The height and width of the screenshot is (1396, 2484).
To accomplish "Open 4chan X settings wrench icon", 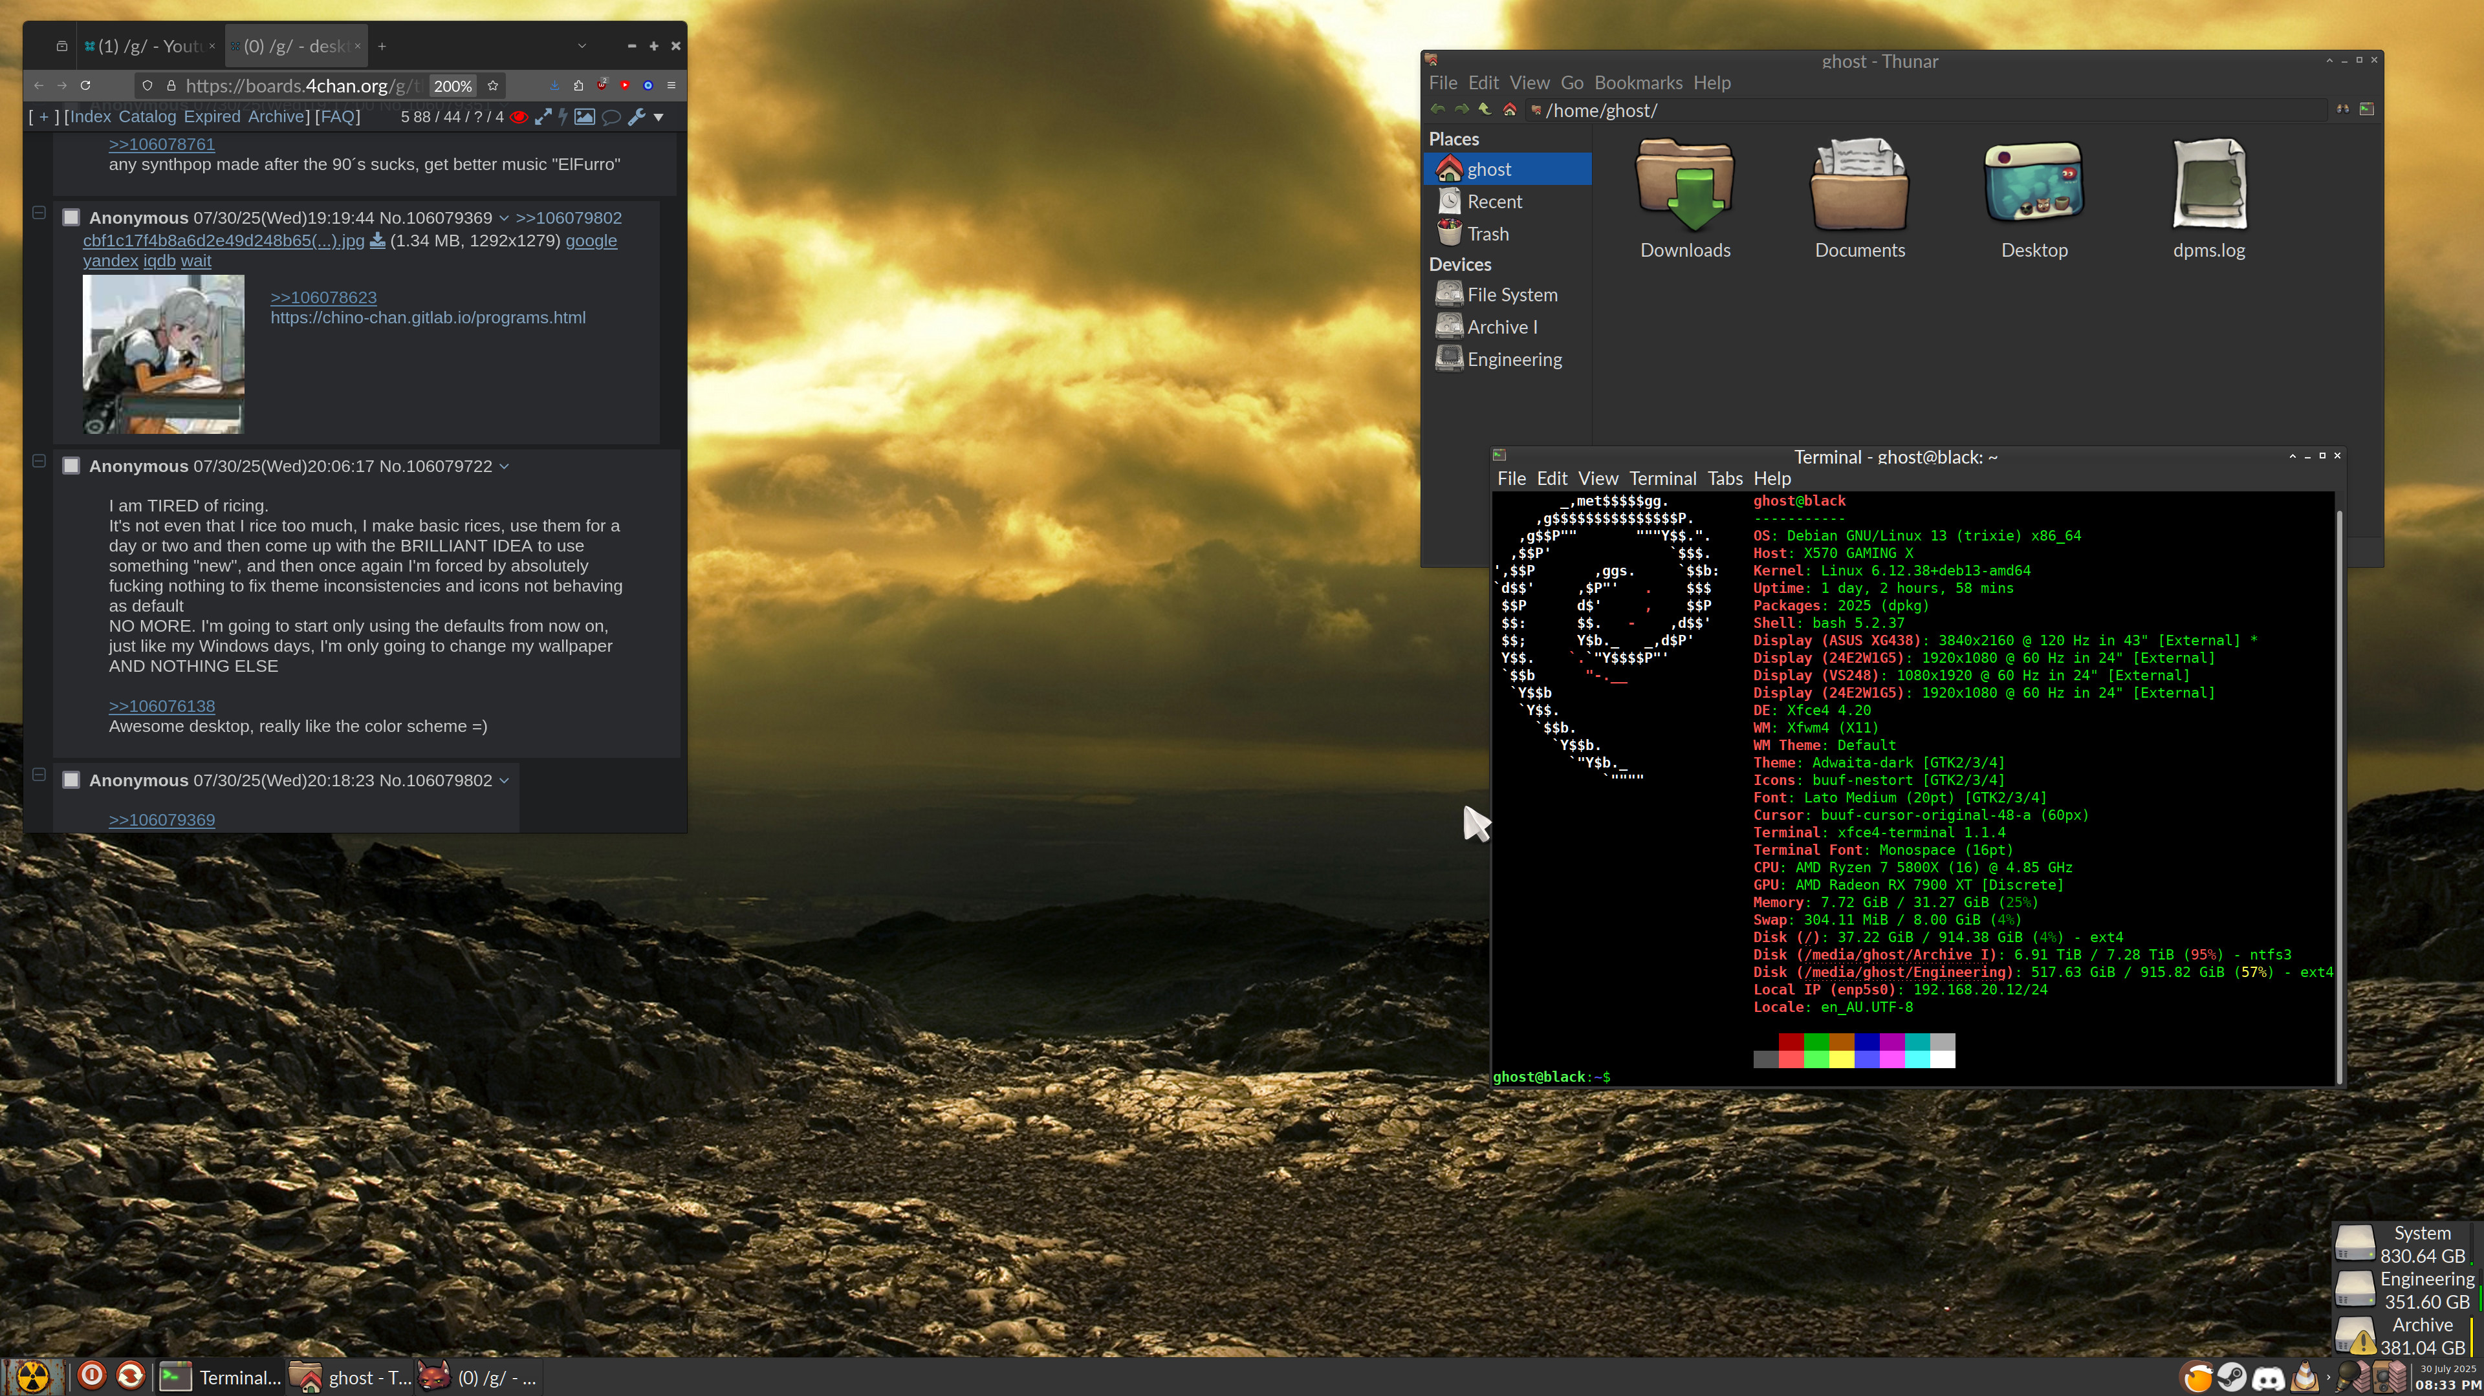I will (637, 116).
